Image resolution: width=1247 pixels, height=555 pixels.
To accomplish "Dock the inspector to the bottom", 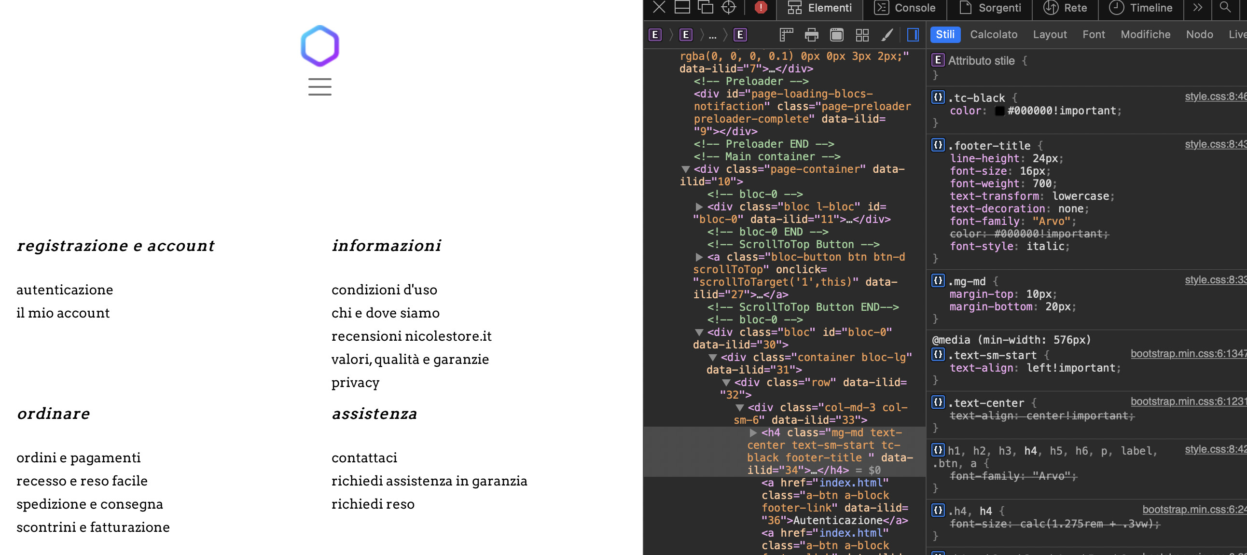I will tap(682, 7).
